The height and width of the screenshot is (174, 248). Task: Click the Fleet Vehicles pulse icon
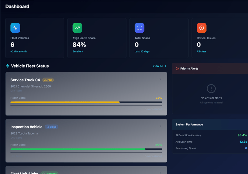point(15,28)
